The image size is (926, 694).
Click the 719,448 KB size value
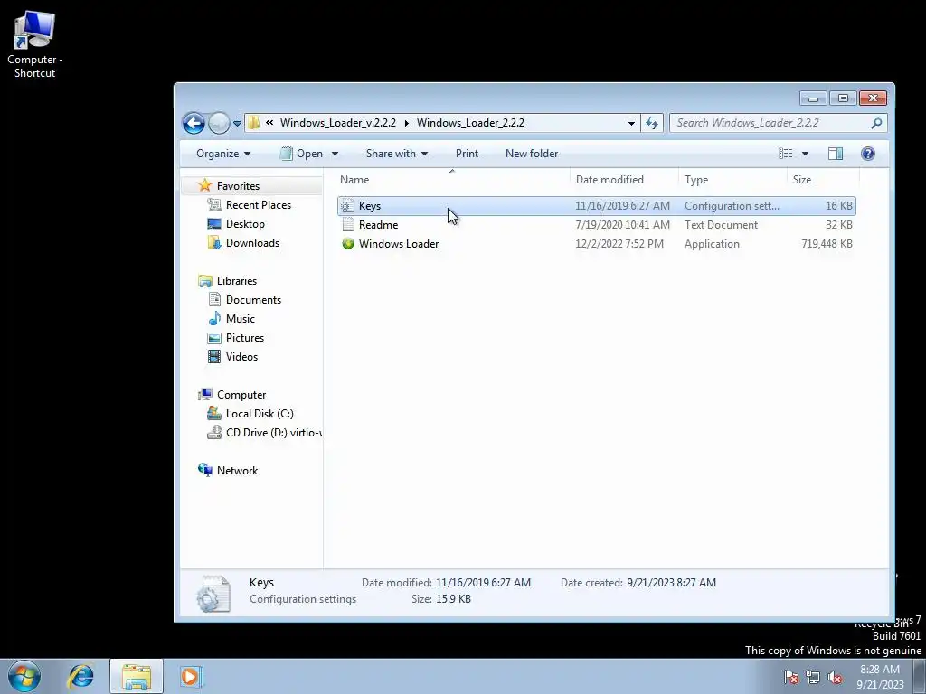pyautogui.click(x=827, y=244)
